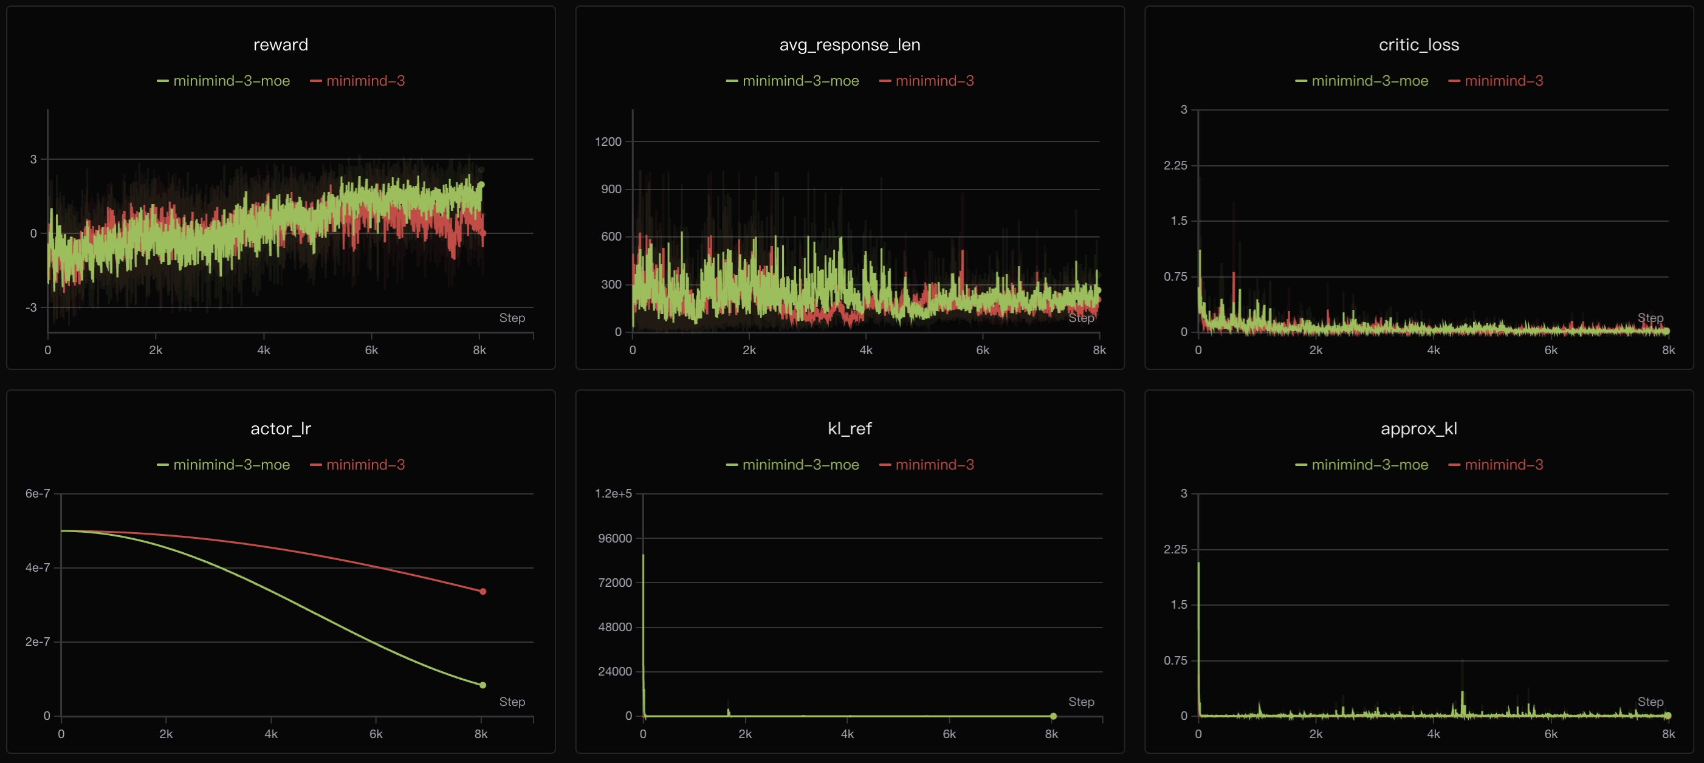This screenshot has height=763, width=1704.
Task: Click the kl_ref chart title
Action: (850, 429)
